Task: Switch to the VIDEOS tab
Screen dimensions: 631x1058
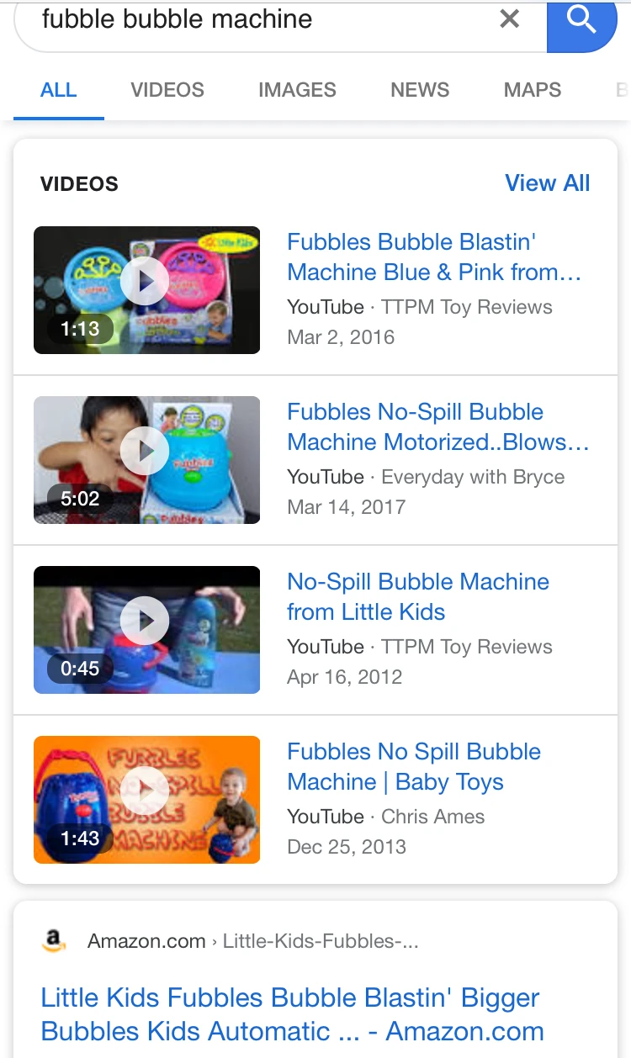Action: pyautogui.click(x=167, y=90)
